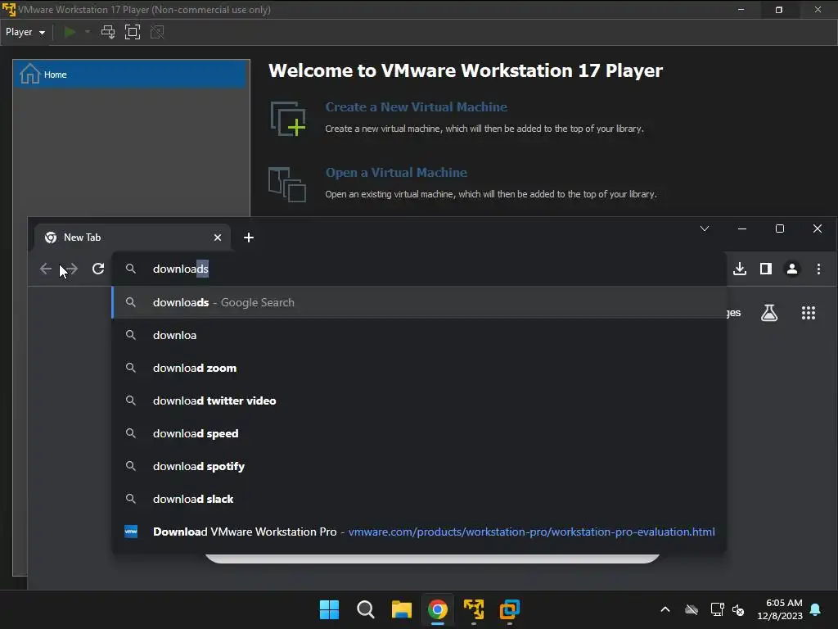838x629 pixels.
Task: Restore down the VMware Player window
Action: click(779, 10)
